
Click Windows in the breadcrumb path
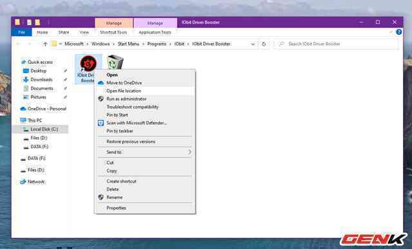(x=100, y=44)
